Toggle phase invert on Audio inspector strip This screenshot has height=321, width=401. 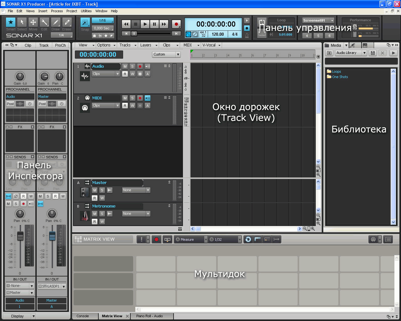[x=16, y=196]
